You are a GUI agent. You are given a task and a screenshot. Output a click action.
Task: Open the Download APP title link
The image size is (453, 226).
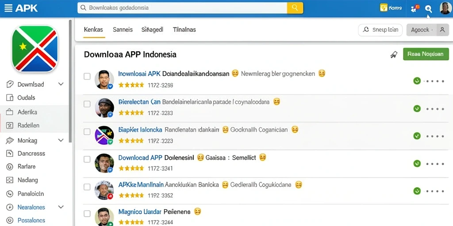140,158
